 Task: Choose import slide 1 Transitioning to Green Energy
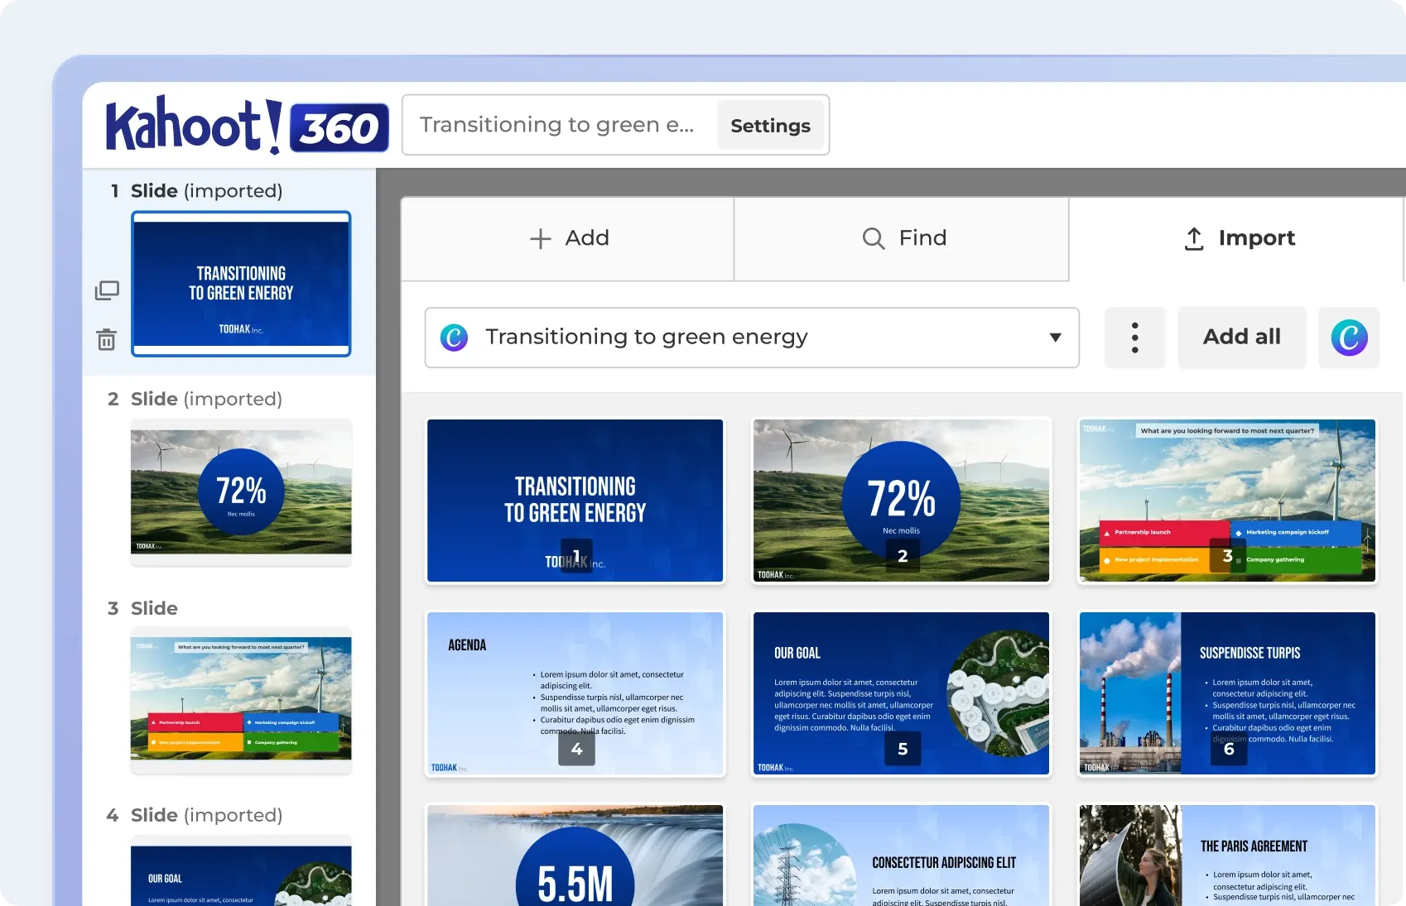click(575, 501)
